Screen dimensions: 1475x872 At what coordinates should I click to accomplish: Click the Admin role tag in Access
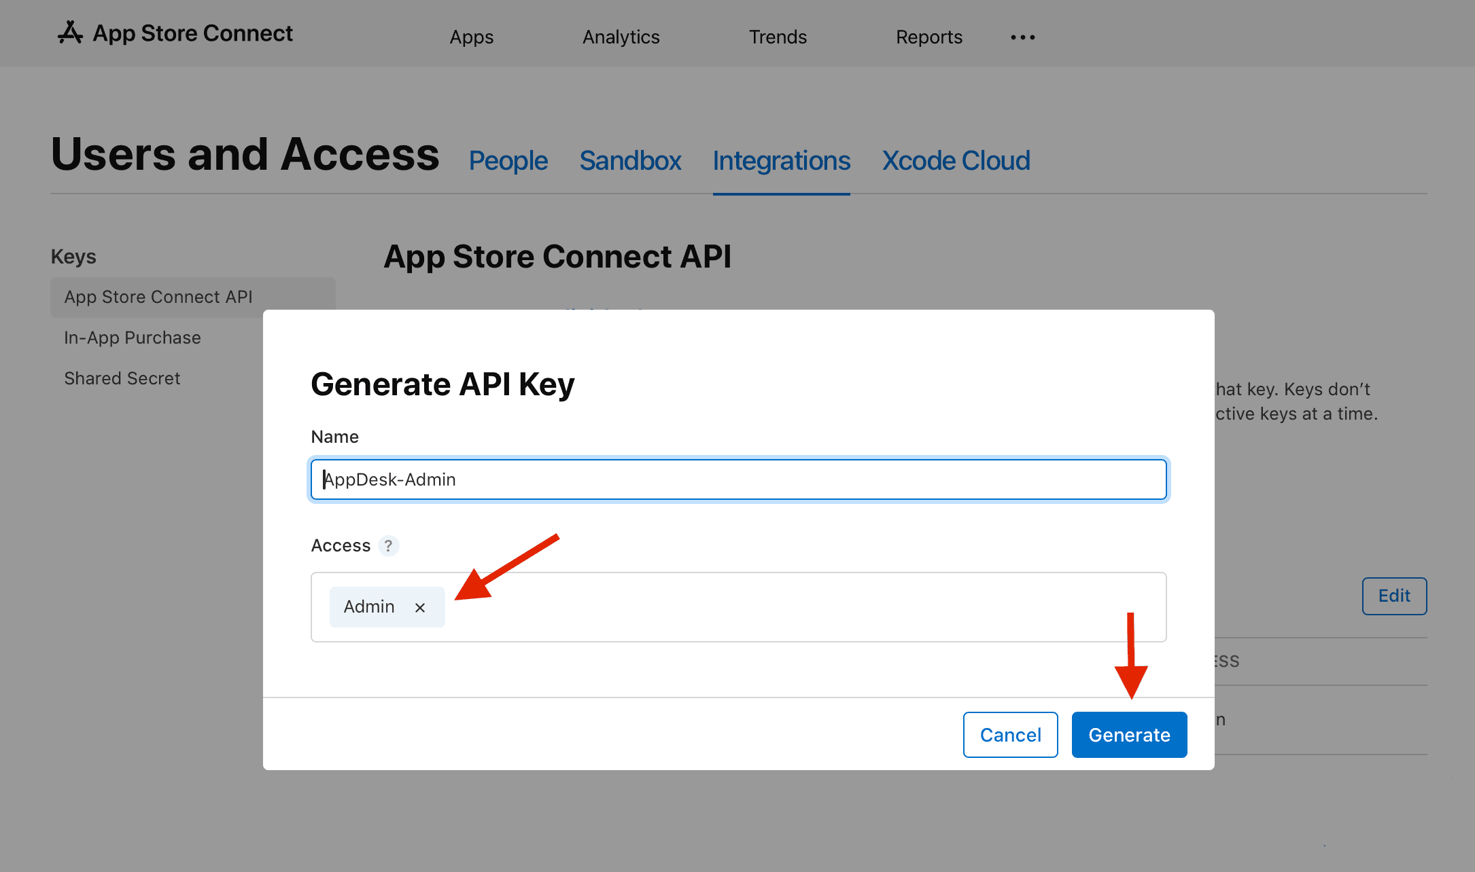tap(368, 606)
